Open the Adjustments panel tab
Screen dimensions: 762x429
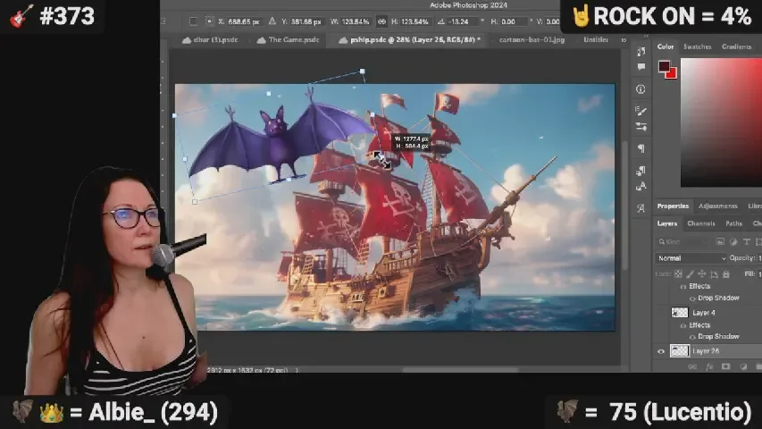click(717, 206)
